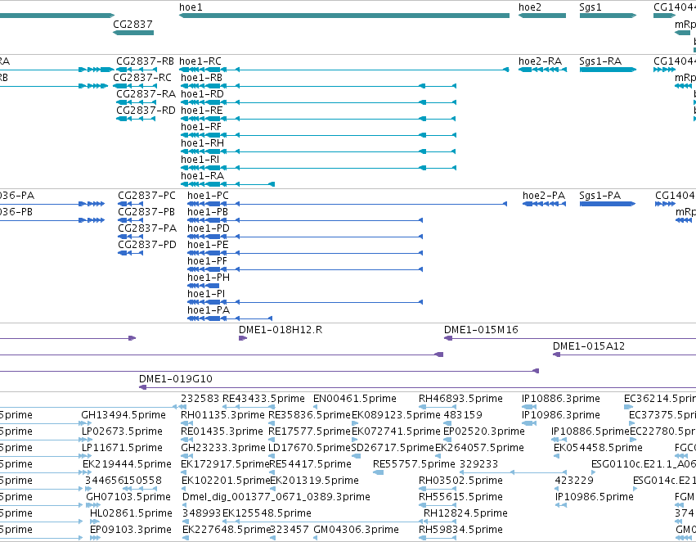Select the hoe2 gene label
This screenshot has width=696, height=542.
coord(530,7)
